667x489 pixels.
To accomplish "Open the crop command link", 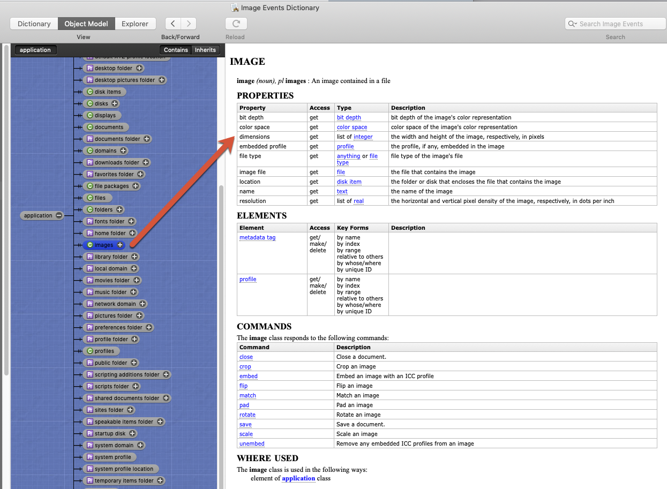I will (245, 366).
